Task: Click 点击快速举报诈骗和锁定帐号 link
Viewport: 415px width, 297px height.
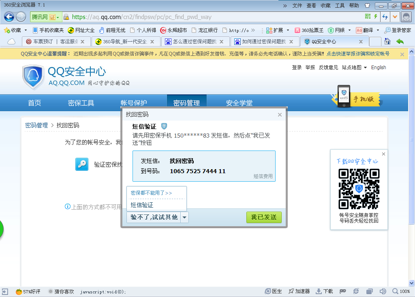Action: tap(358, 54)
